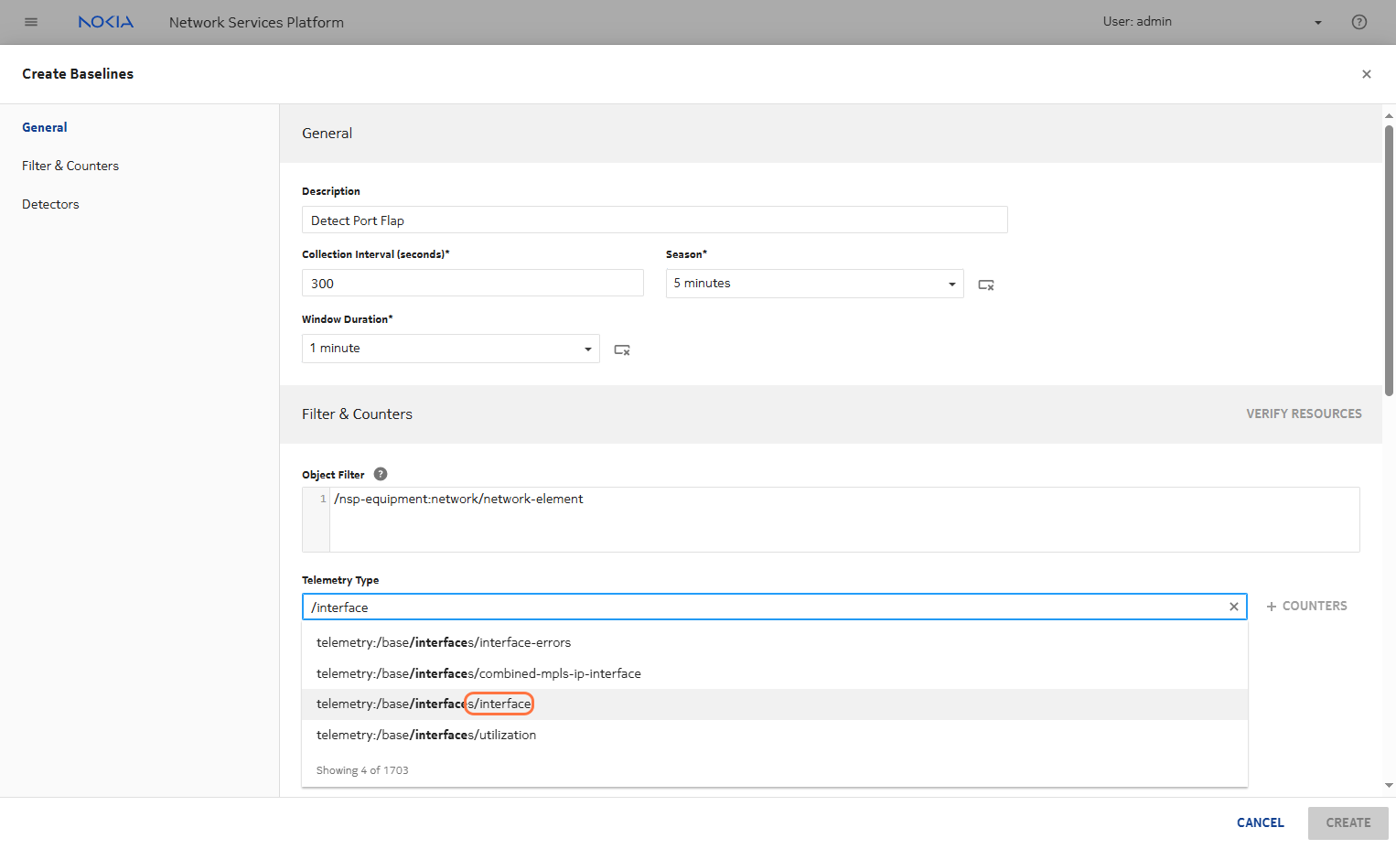Show Object Filter help tooltip
The width and height of the screenshot is (1396, 849).
[x=381, y=474]
